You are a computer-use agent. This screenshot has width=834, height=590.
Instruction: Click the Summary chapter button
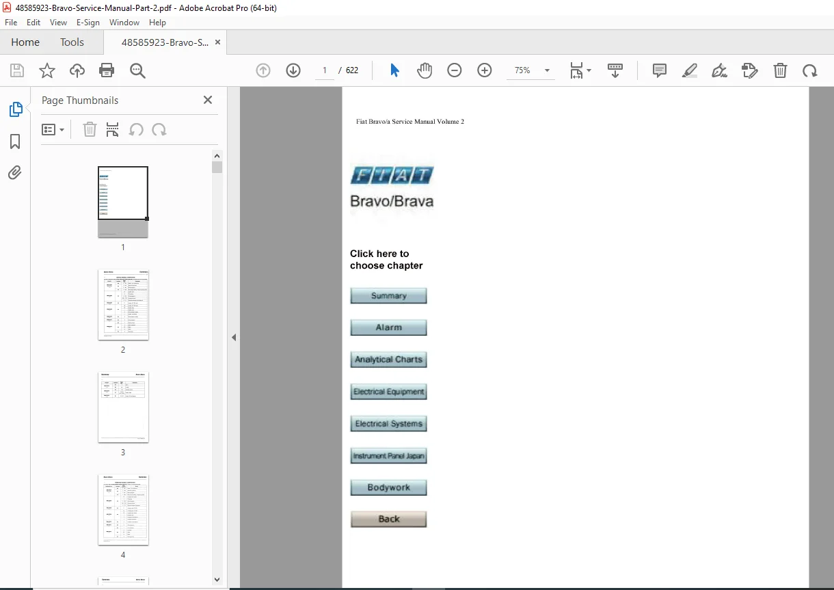[388, 296]
